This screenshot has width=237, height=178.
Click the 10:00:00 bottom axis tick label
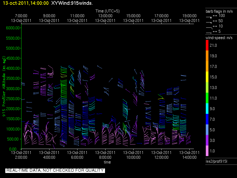pos(133,157)
